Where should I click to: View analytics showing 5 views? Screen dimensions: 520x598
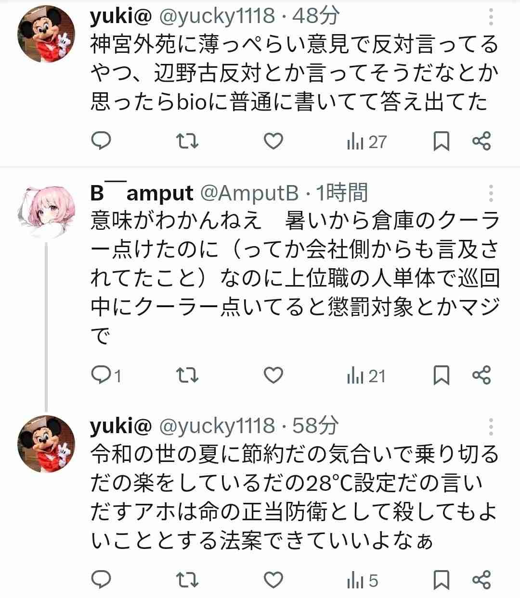tap(362, 580)
